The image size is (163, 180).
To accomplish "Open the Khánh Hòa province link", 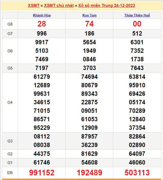I will (x=42, y=15).
